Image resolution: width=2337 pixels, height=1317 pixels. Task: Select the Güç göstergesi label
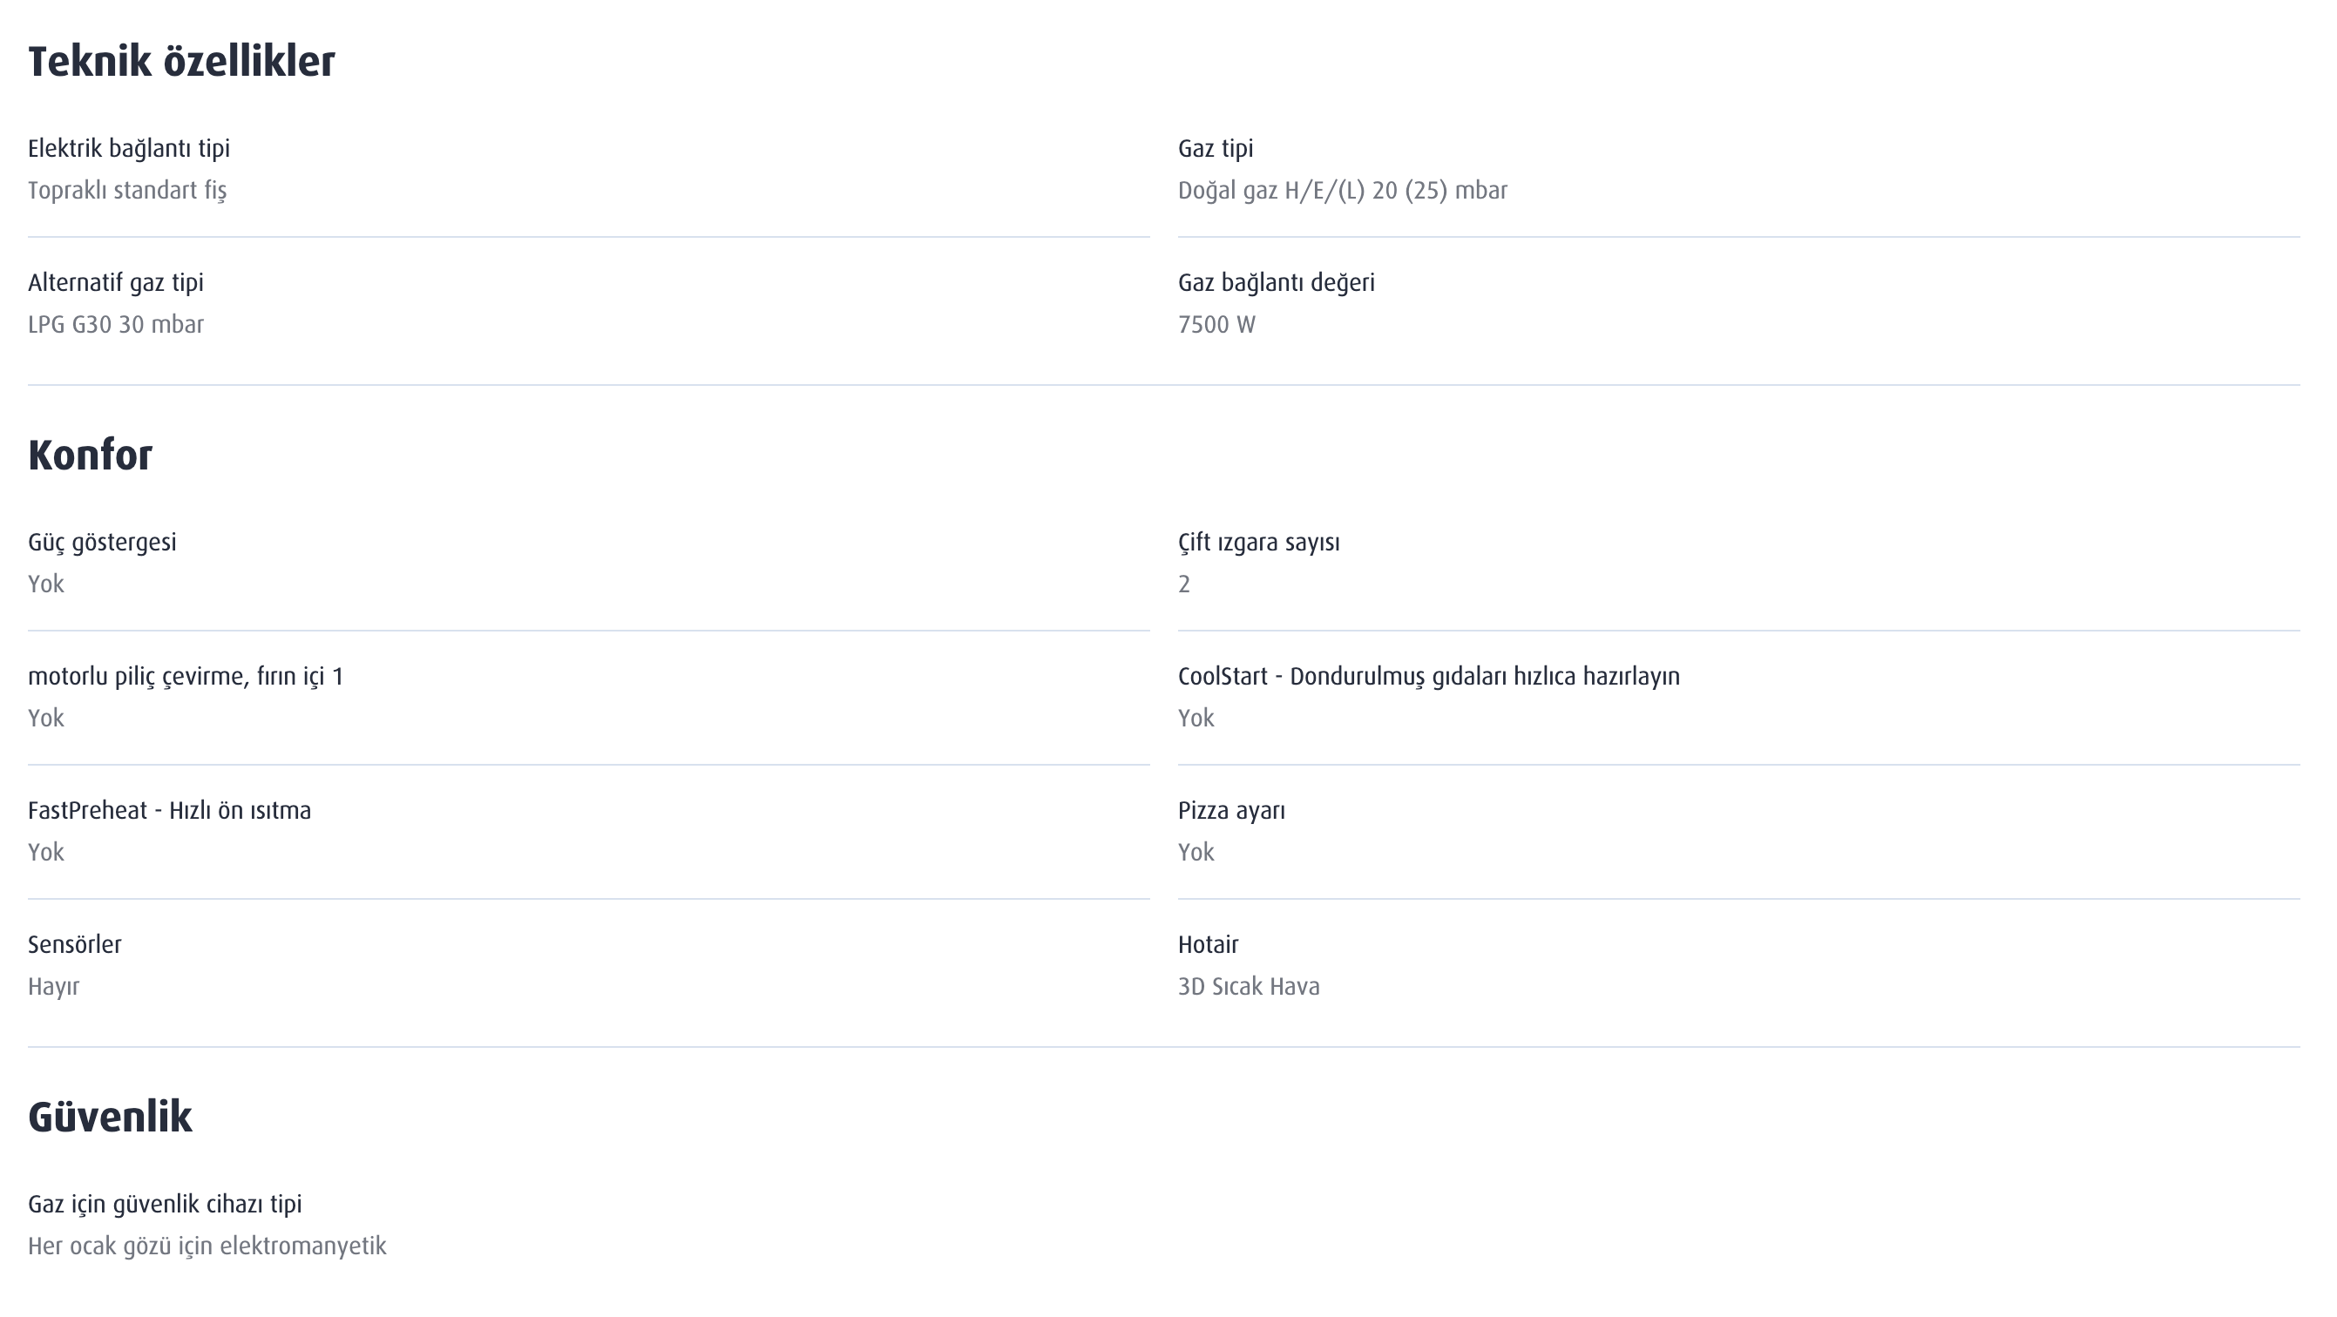click(x=103, y=543)
